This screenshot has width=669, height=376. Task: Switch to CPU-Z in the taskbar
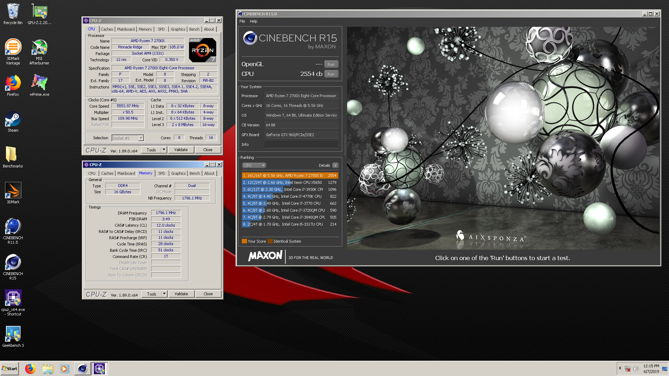99,369
